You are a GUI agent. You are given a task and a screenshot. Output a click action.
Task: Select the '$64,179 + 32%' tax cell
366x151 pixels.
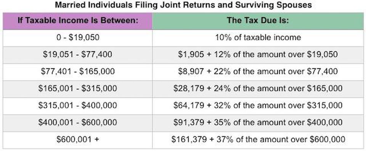click(x=258, y=106)
